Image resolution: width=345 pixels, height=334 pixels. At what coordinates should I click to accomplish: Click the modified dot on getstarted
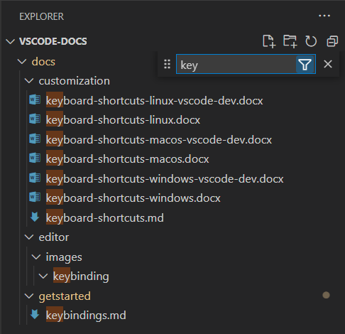(x=326, y=295)
